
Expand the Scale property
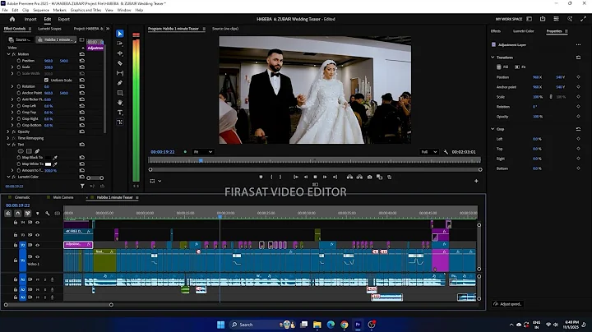(12, 67)
